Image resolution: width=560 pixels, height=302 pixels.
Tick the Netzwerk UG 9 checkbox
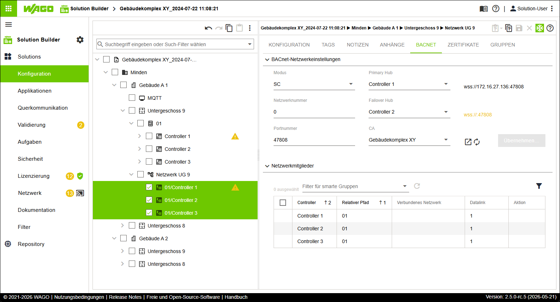coord(141,174)
